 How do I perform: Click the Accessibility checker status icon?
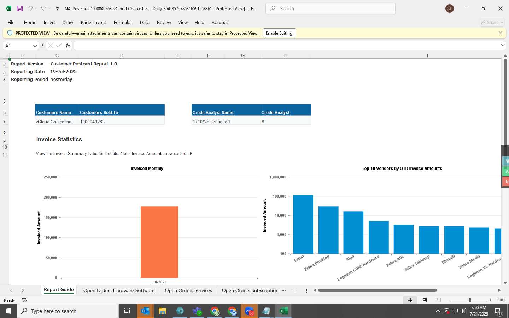[24, 300]
